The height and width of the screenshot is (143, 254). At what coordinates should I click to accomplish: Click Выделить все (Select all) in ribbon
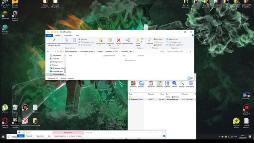[172, 39]
